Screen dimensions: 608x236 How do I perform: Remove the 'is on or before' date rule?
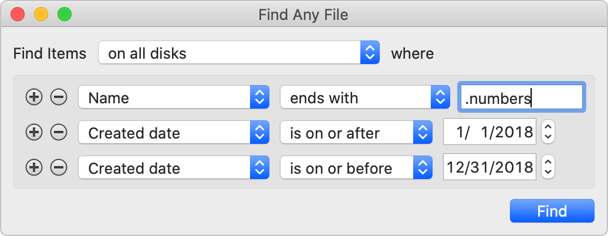coord(58,168)
